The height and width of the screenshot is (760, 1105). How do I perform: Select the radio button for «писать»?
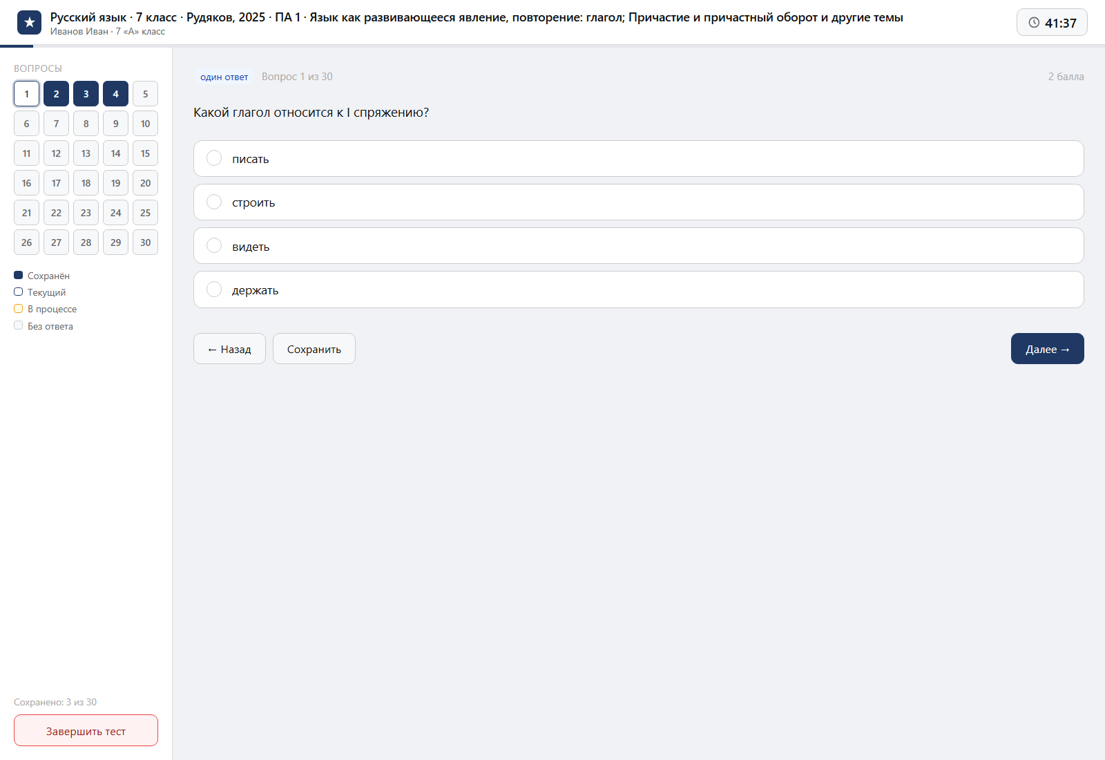coord(214,158)
